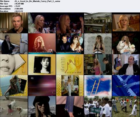Click the duration value 00:11:31
This screenshot has height=117, width=140.
coord(19,11)
